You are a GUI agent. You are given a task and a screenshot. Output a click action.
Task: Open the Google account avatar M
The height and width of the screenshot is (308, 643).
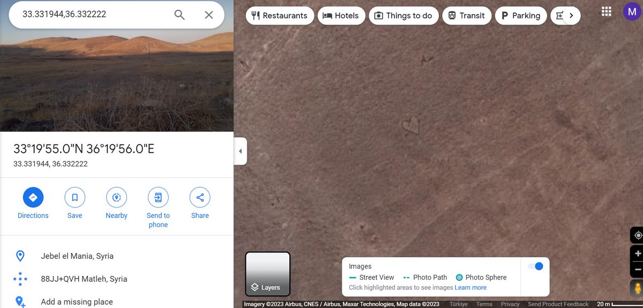tap(632, 12)
